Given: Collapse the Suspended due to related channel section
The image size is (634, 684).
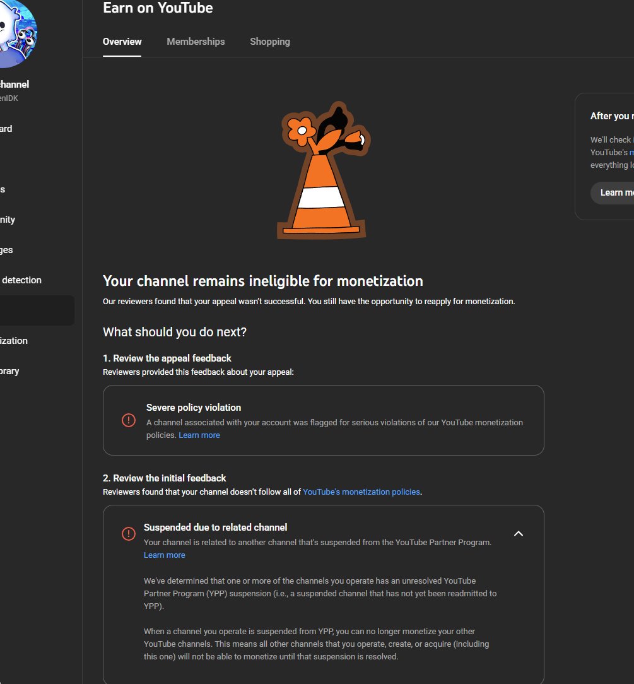Looking at the screenshot, I should 518,533.
